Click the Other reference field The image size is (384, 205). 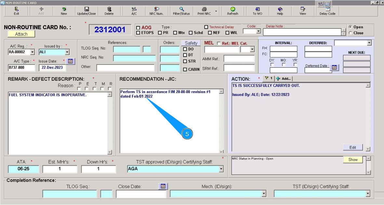[126, 68]
